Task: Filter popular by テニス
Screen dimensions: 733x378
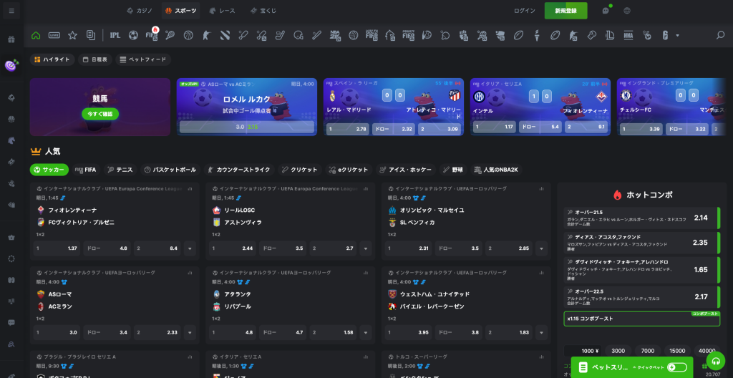Action: tap(120, 170)
